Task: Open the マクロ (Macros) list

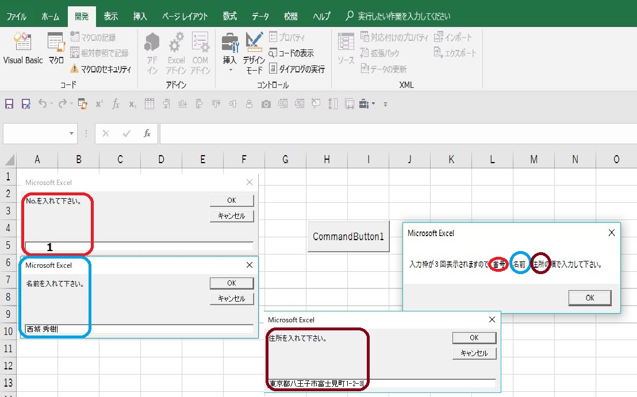Action: tap(56, 48)
